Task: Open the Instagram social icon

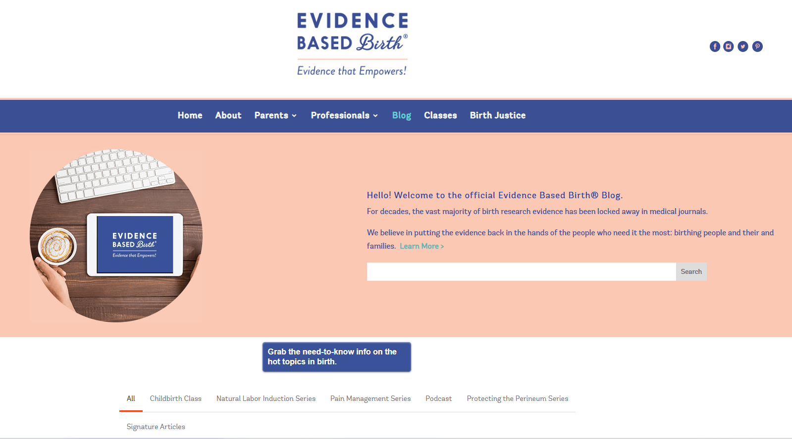Action: click(x=729, y=46)
